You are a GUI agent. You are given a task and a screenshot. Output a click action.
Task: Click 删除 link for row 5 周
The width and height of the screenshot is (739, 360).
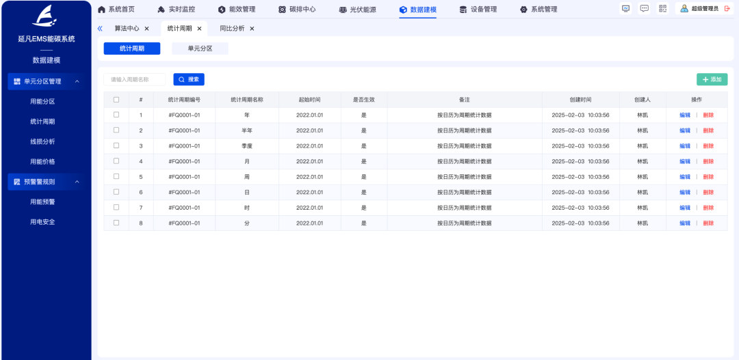tap(708, 177)
